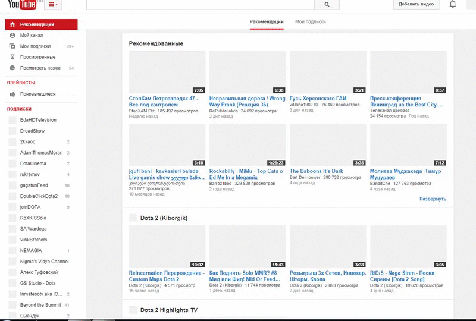This screenshot has width=476, height=321.
Task: Open StopXAM Ptz channel name link
Action: coord(142,111)
